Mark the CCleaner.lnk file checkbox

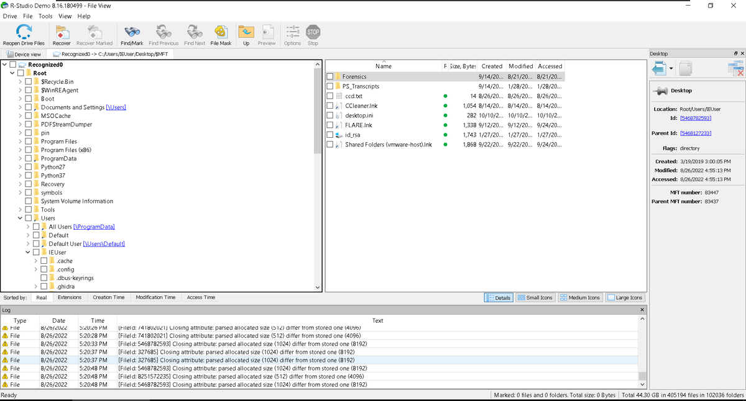pyautogui.click(x=329, y=106)
